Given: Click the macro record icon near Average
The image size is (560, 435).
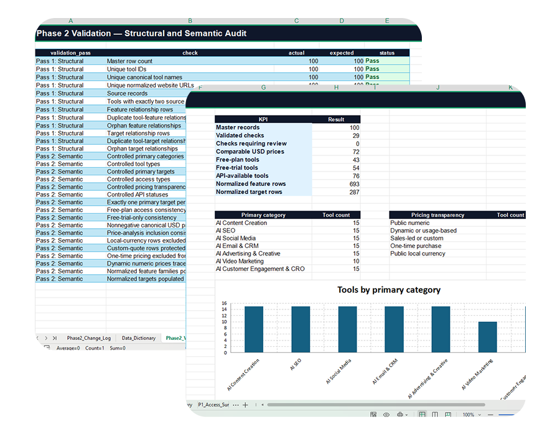Looking at the screenshot, I should [47, 347].
